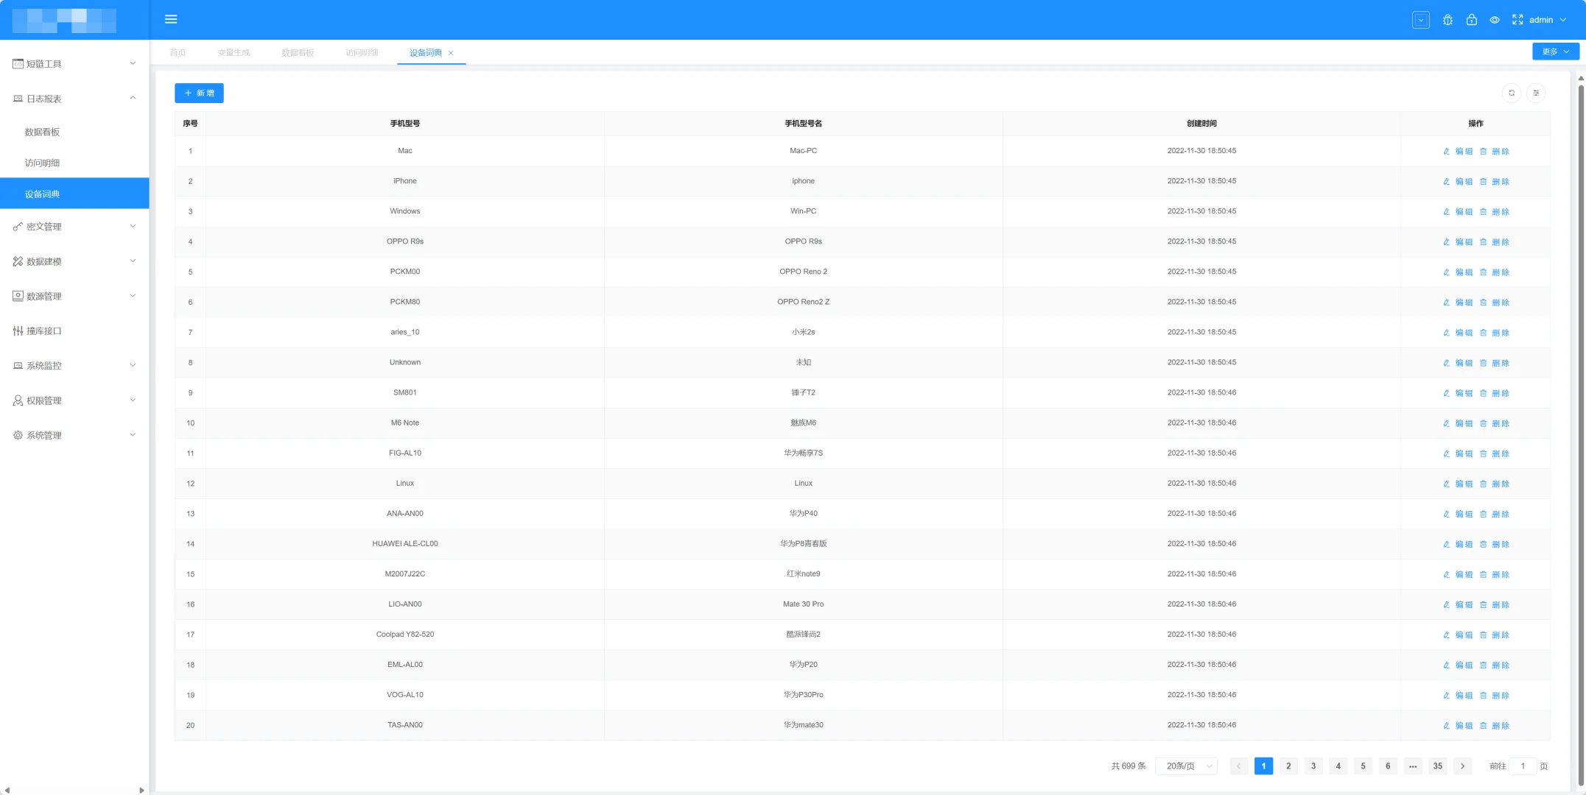This screenshot has height=795, width=1586.
Task: Open the admin user dropdown
Action: click(1548, 20)
